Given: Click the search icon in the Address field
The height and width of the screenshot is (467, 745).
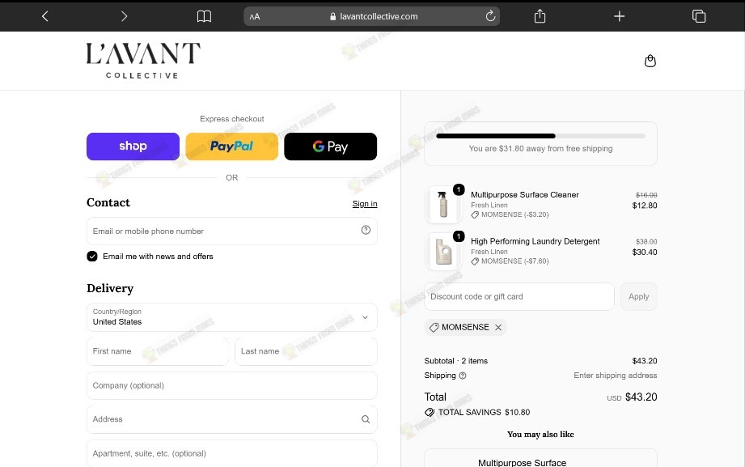Looking at the screenshot, I should pos(366,419).
